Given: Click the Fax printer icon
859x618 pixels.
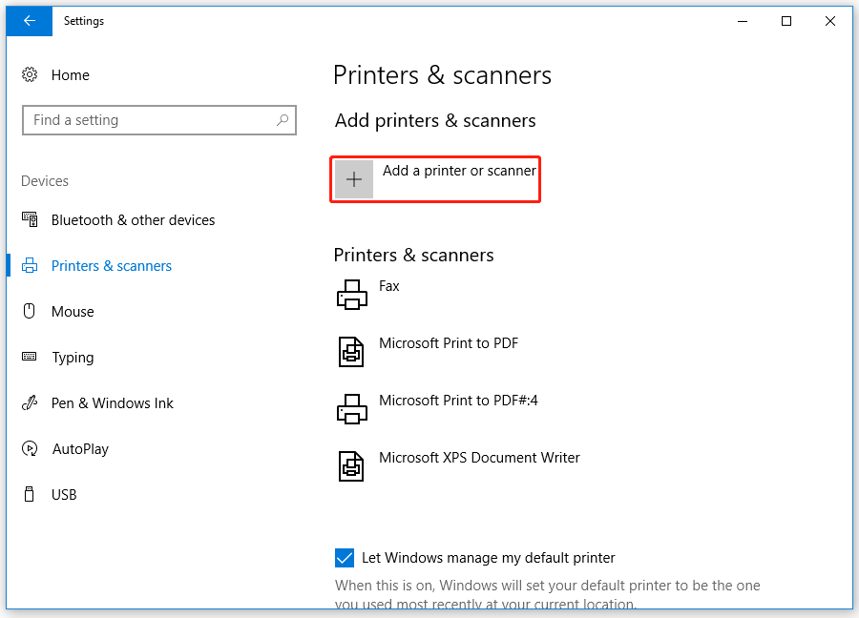Looking at the screenshot, I should click(352, 294).
